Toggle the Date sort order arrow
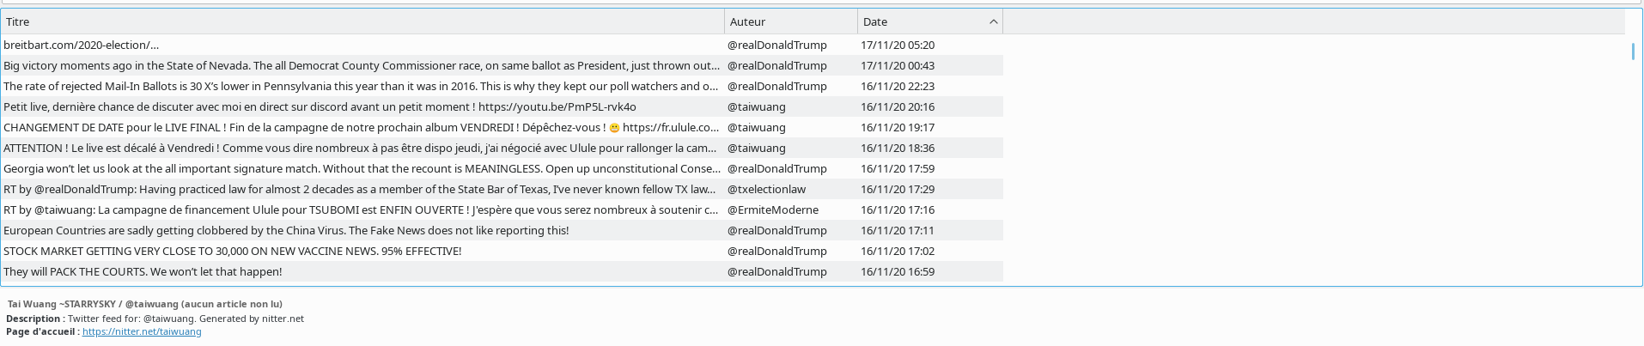 [x=993, y=21]
